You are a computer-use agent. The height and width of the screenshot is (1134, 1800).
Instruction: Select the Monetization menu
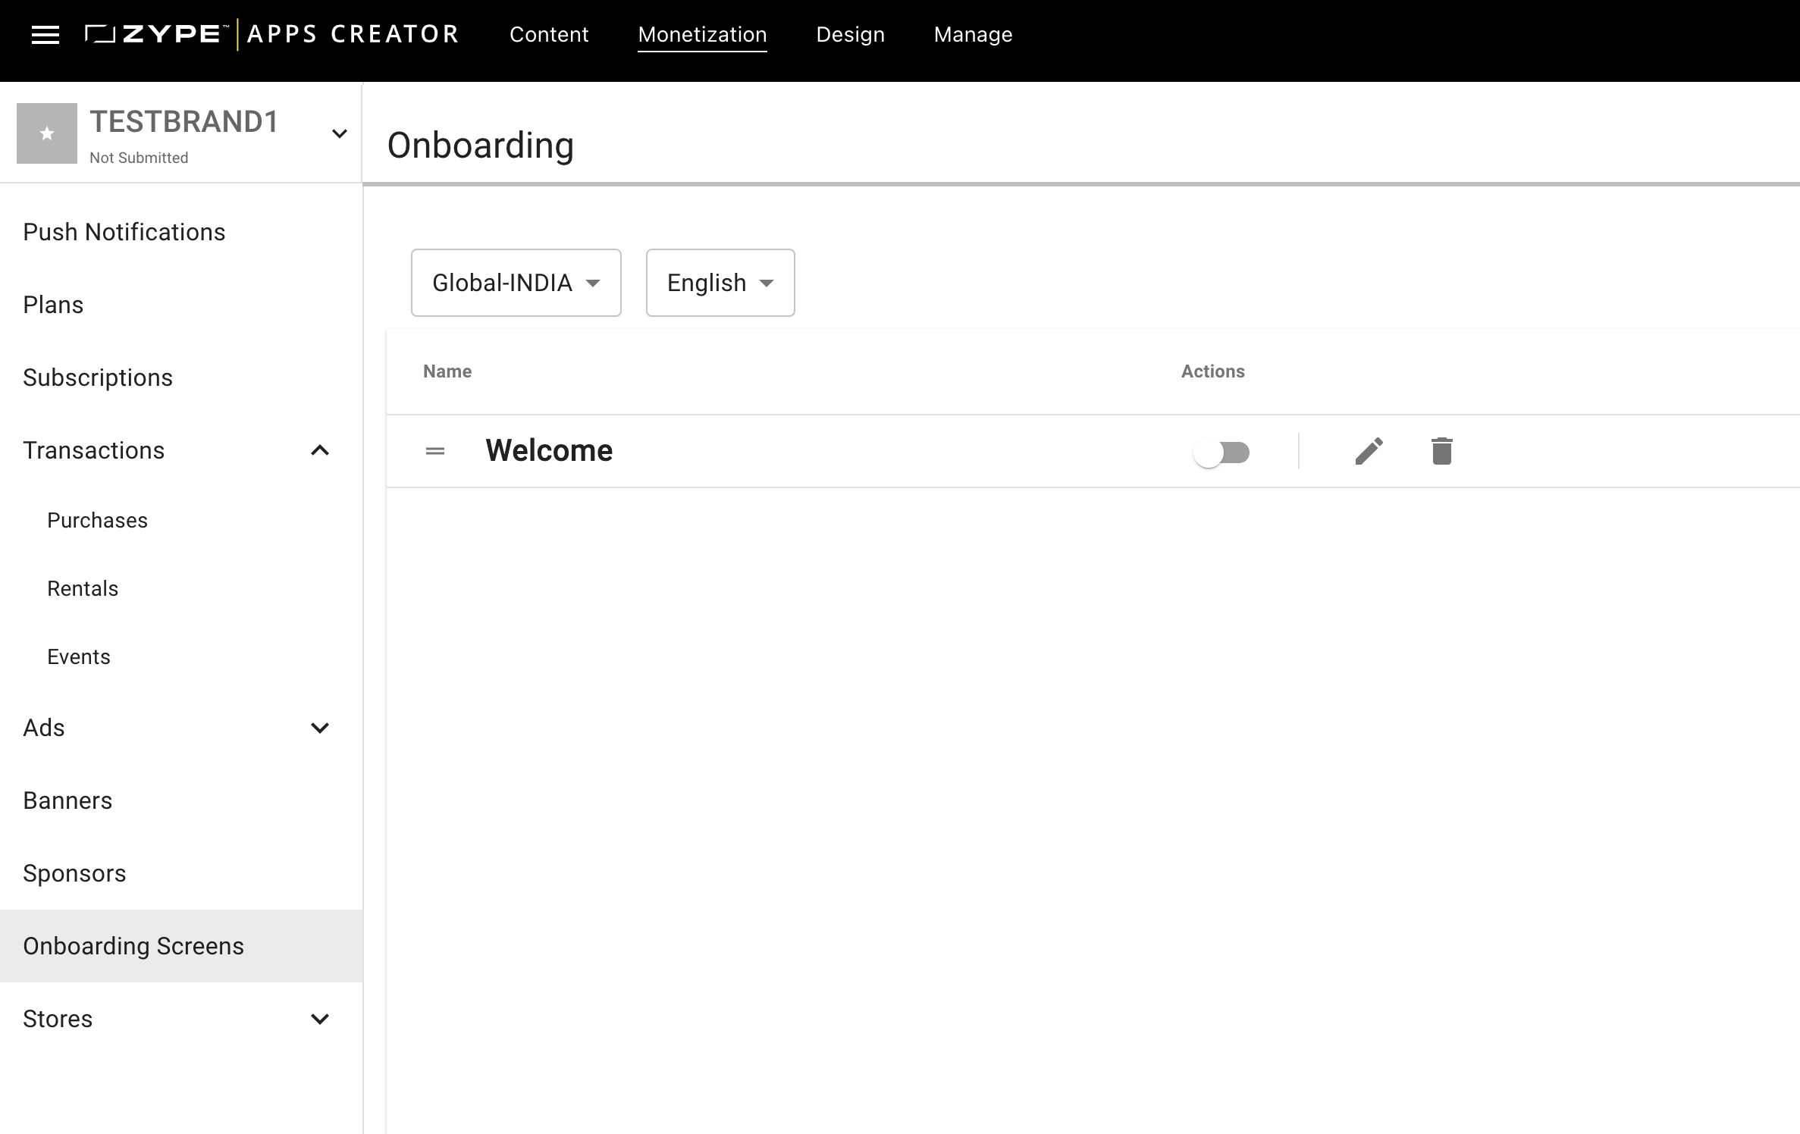702,35
